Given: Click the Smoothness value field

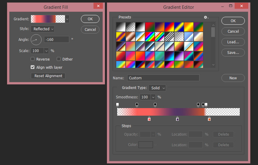Looking at the screenshot, I should tap(145, 97).
